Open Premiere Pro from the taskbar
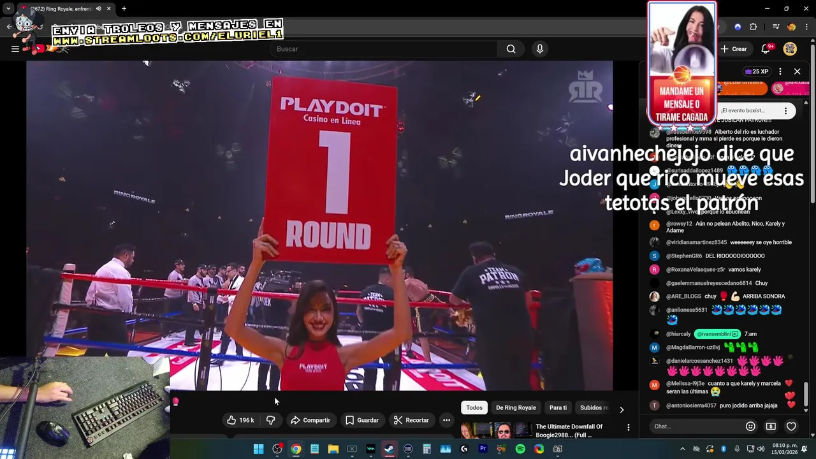 (483, 449)
